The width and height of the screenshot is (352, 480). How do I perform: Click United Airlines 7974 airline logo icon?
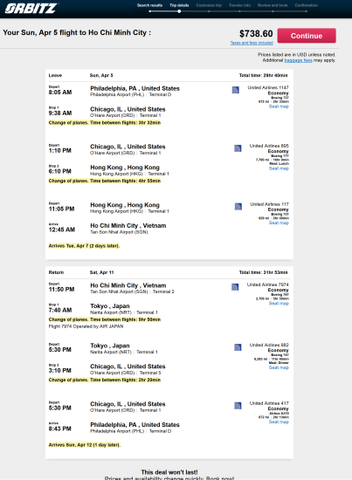click(235, 287)
